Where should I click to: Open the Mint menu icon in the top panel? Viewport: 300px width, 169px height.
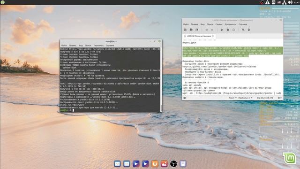[2, 2]
